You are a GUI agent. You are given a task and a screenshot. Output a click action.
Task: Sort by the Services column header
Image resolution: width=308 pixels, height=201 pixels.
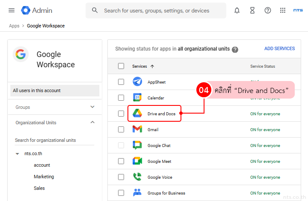coord(139,66)
